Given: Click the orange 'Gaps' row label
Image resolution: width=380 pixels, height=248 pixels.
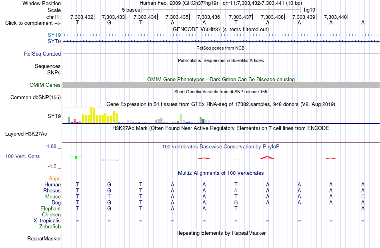Looking at the screenshot, I should click(54, 179).
